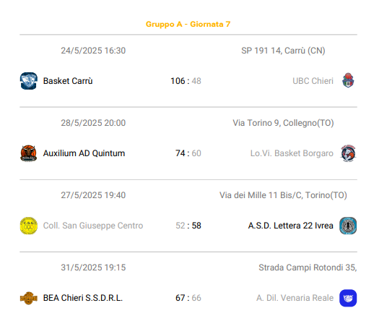Select the blue Venaria Reale VBK logo
Viewport: 374px width, 329px height.
tap(348, 298)
